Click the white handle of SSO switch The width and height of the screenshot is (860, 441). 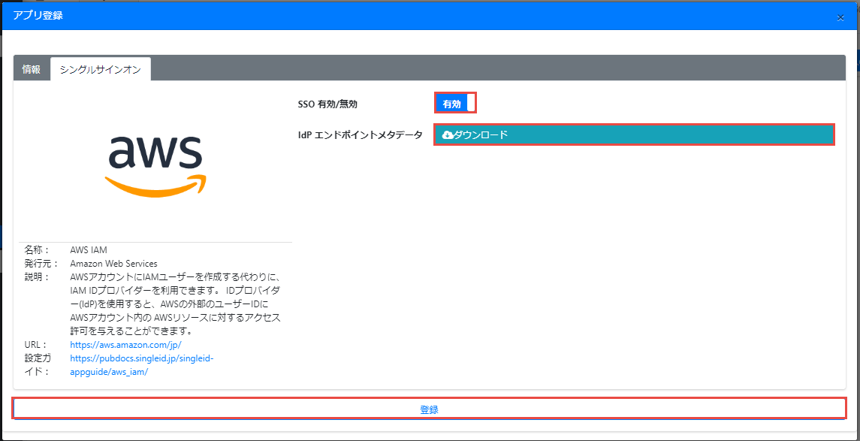click(x=471, y=104)
